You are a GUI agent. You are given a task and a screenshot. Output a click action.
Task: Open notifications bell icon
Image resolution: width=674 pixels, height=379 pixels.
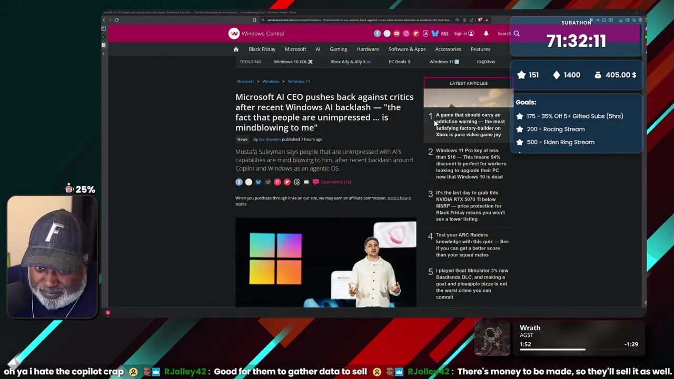[x=486, y=34]
